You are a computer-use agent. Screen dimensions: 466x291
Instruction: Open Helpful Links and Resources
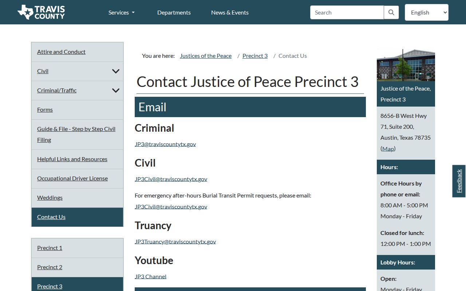coord(72,159)
